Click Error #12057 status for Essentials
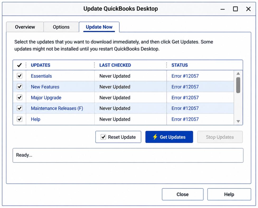 pos(185,76)
